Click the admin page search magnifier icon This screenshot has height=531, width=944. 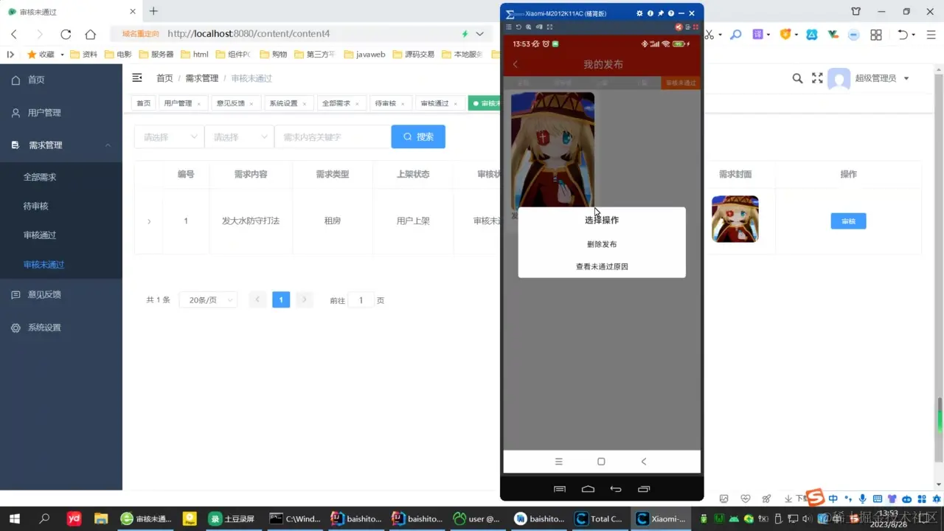797,78
